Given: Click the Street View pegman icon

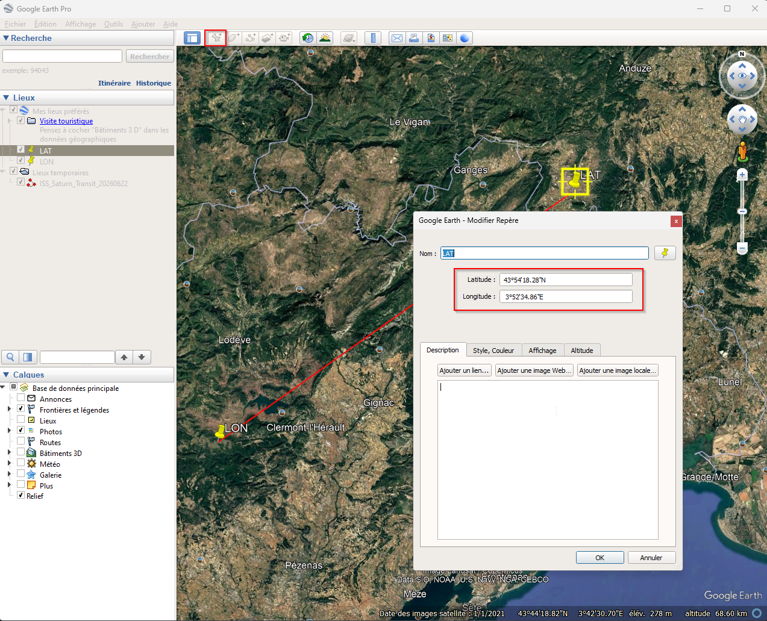Looking at the screenshot, I should [x=742, y=152].
